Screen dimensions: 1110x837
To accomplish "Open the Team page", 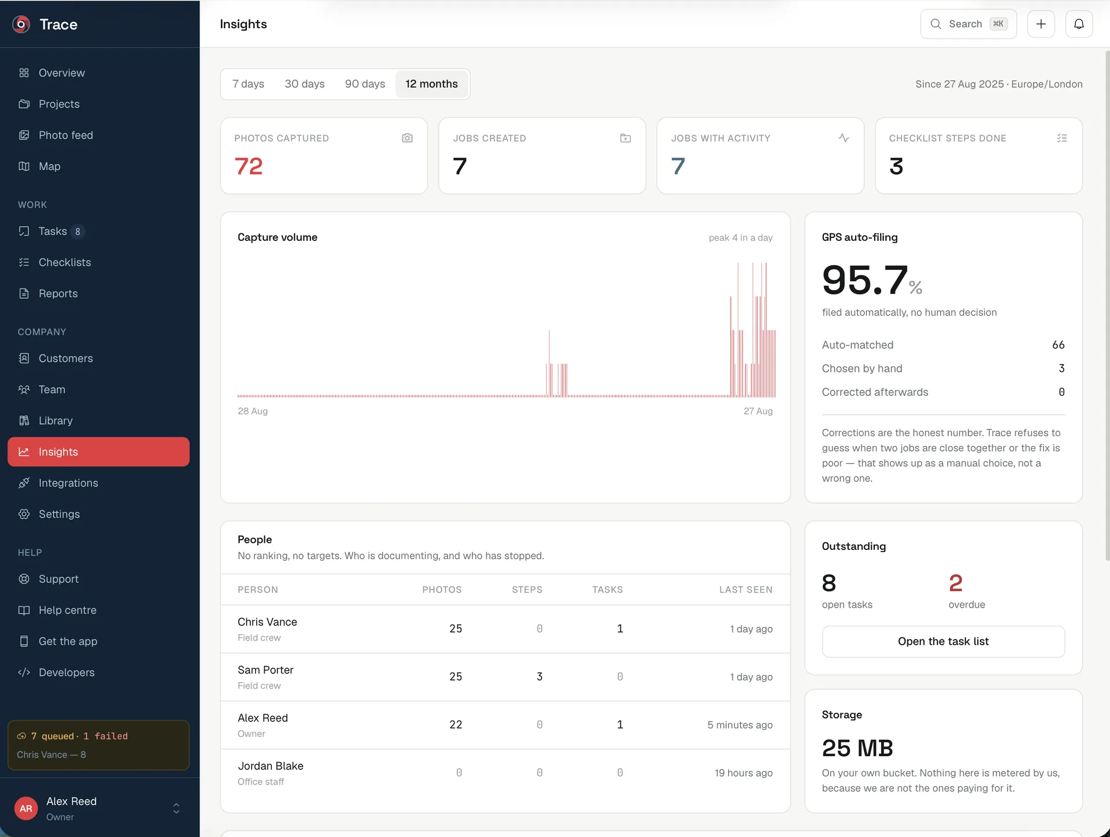I will pos(98,389).
